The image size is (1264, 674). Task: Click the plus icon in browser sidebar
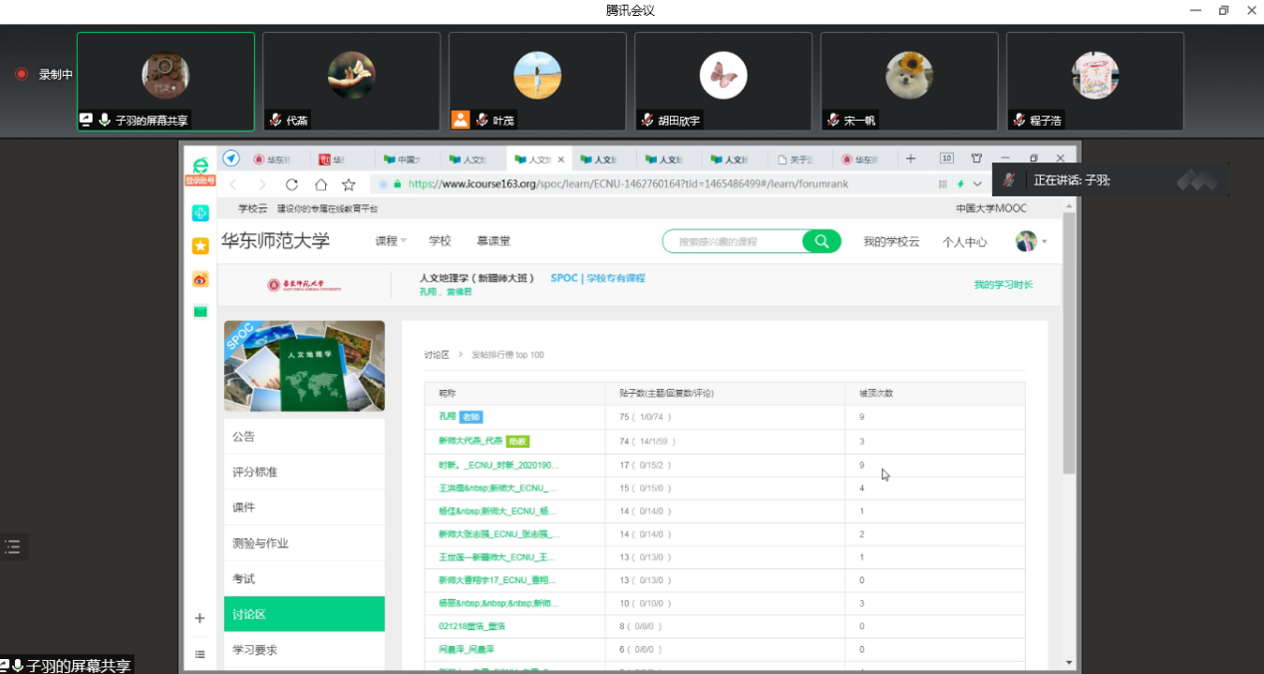tap(199, 618)
